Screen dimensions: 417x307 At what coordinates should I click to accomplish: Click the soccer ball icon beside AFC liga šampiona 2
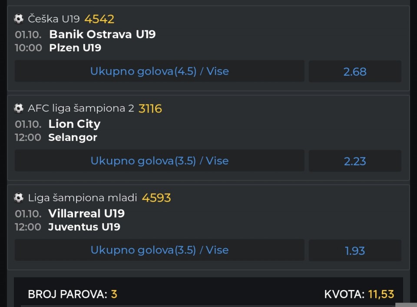(19, 108)
